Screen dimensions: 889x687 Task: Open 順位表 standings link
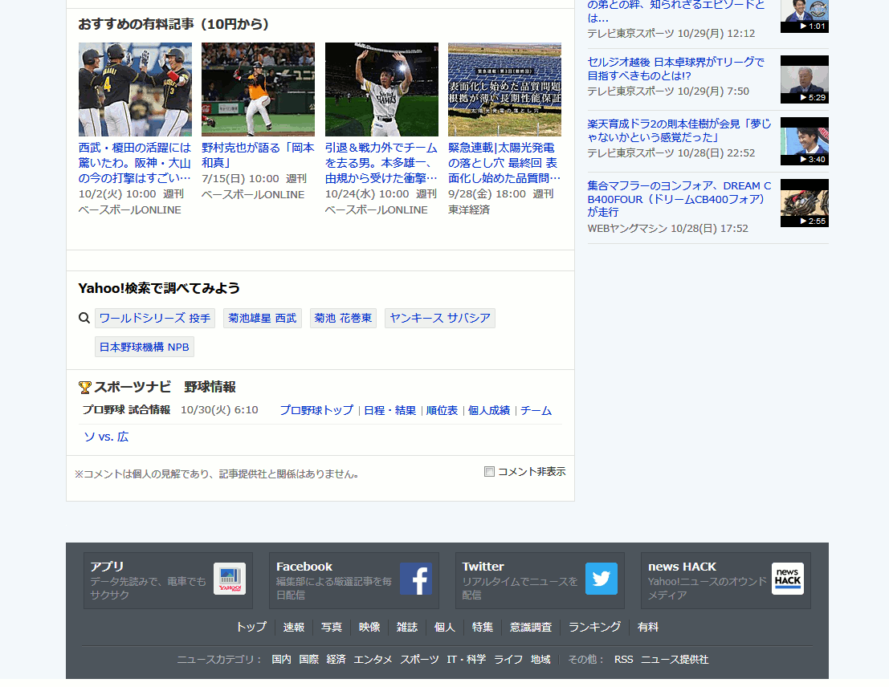click(x=442, y=410)
